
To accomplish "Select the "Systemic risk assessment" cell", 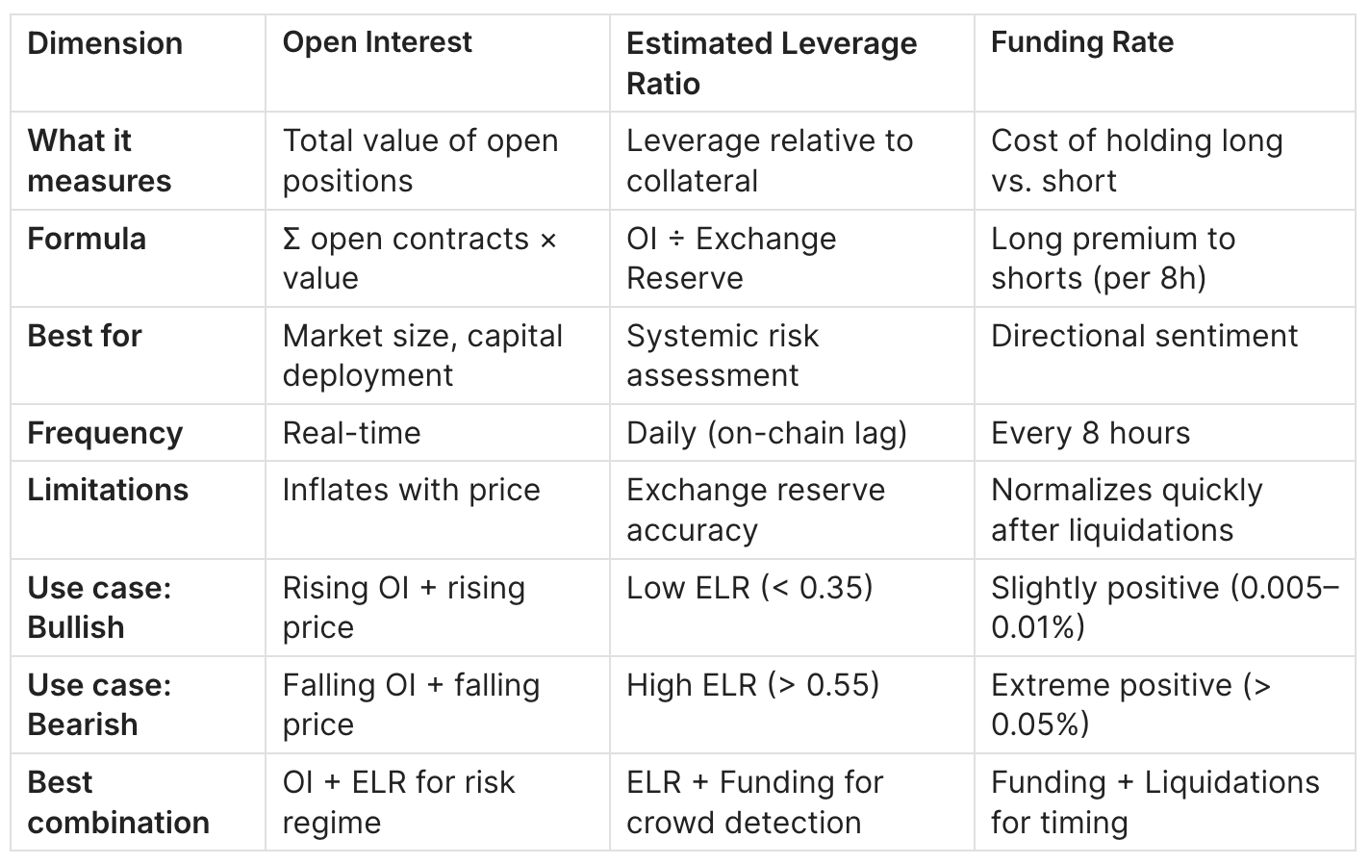I will coord(723,355).
